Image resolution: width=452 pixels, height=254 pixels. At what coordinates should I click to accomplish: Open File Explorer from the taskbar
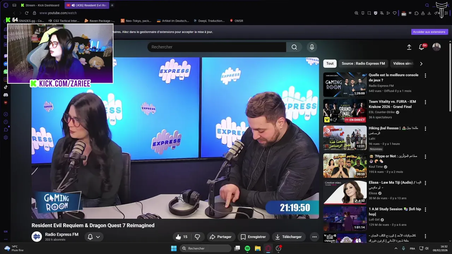coord(258,248)
